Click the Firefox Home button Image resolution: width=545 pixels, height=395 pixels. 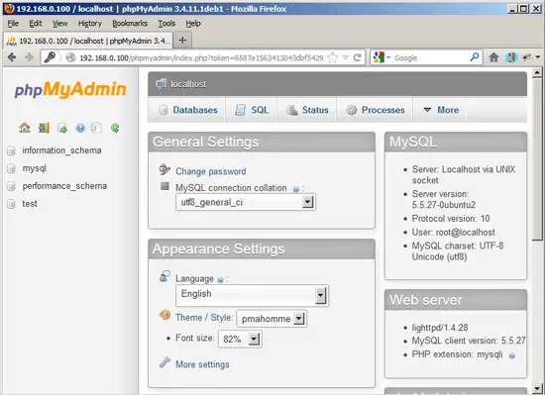[493, 57]
